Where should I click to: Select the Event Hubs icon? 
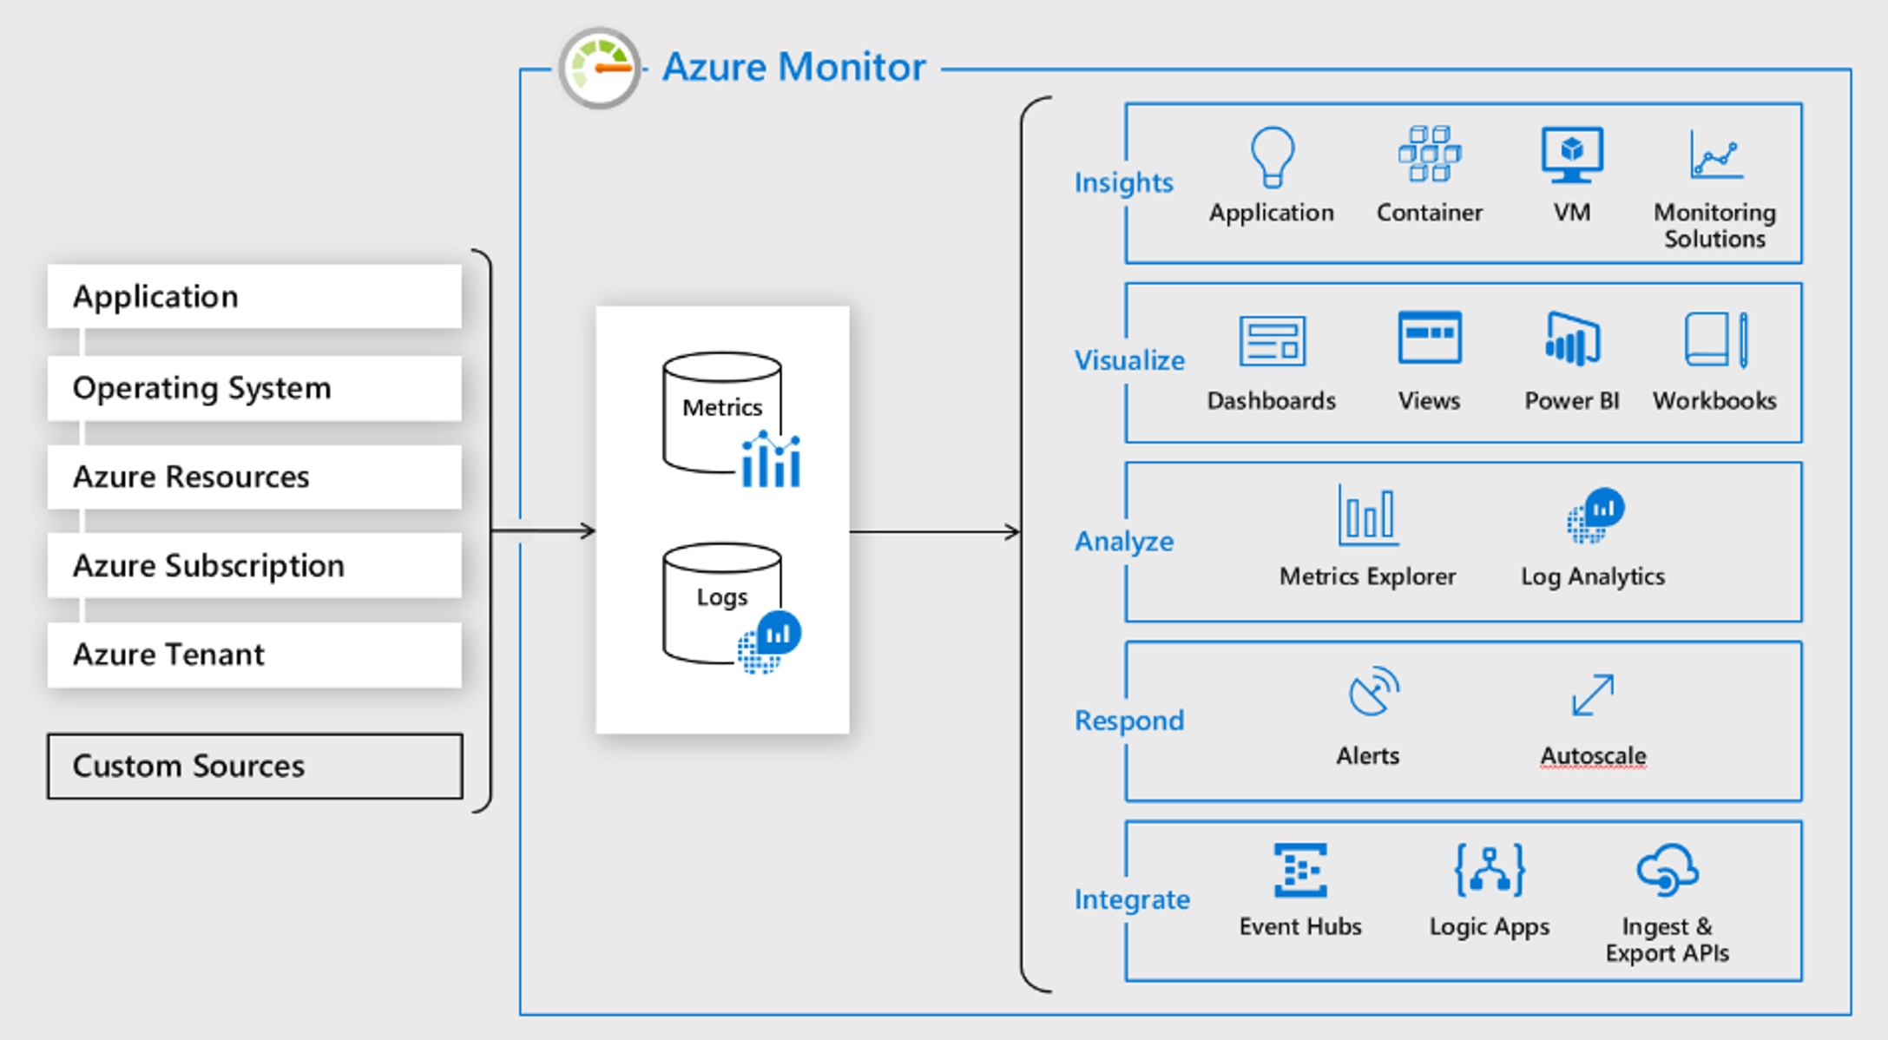[1299, 869]
